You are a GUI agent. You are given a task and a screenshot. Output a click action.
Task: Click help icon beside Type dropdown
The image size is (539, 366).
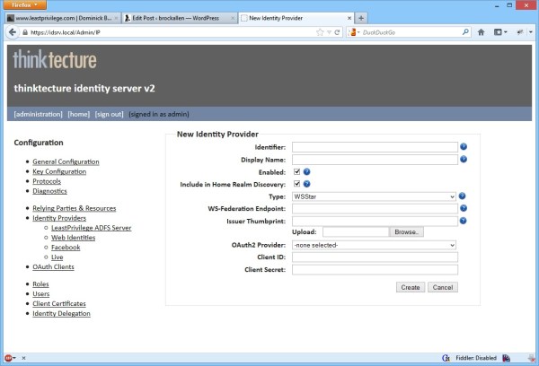click(x=464, y=196)
